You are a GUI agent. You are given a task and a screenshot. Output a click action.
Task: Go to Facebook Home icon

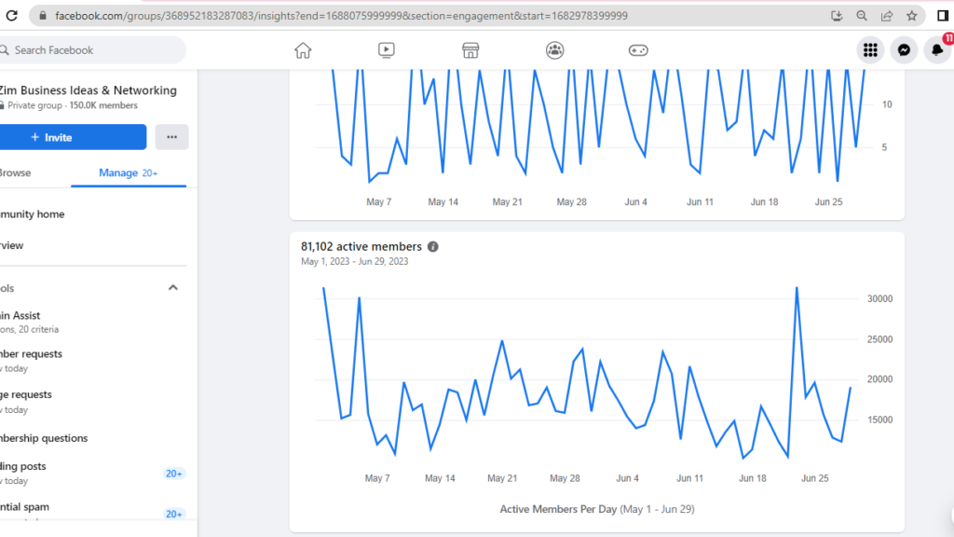[303, 50]
